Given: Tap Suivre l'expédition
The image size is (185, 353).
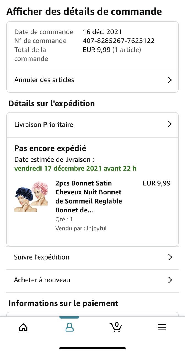Looking at the screenshot, I should click(x=42, y=257).
